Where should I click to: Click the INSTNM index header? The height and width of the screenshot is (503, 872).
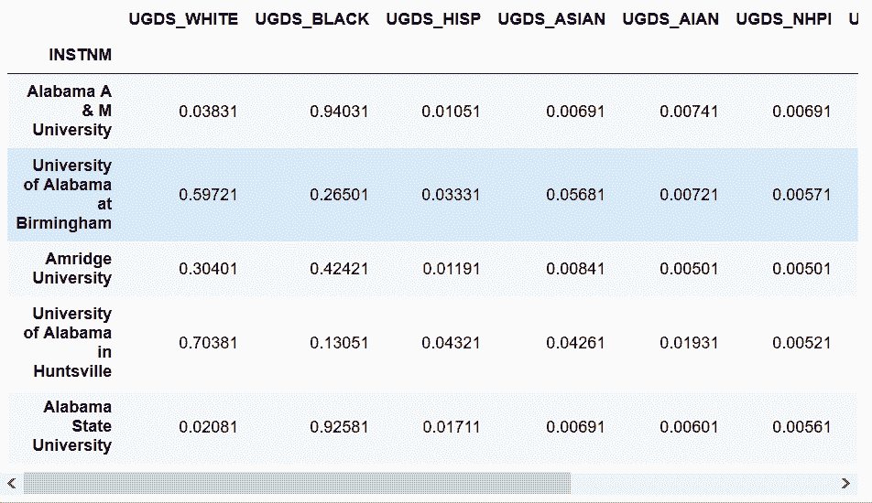(80, 55)
